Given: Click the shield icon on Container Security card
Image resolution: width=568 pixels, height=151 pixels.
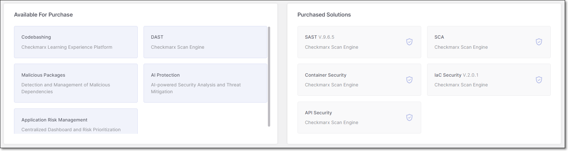Looking at the screenshot, I should 409,80.
